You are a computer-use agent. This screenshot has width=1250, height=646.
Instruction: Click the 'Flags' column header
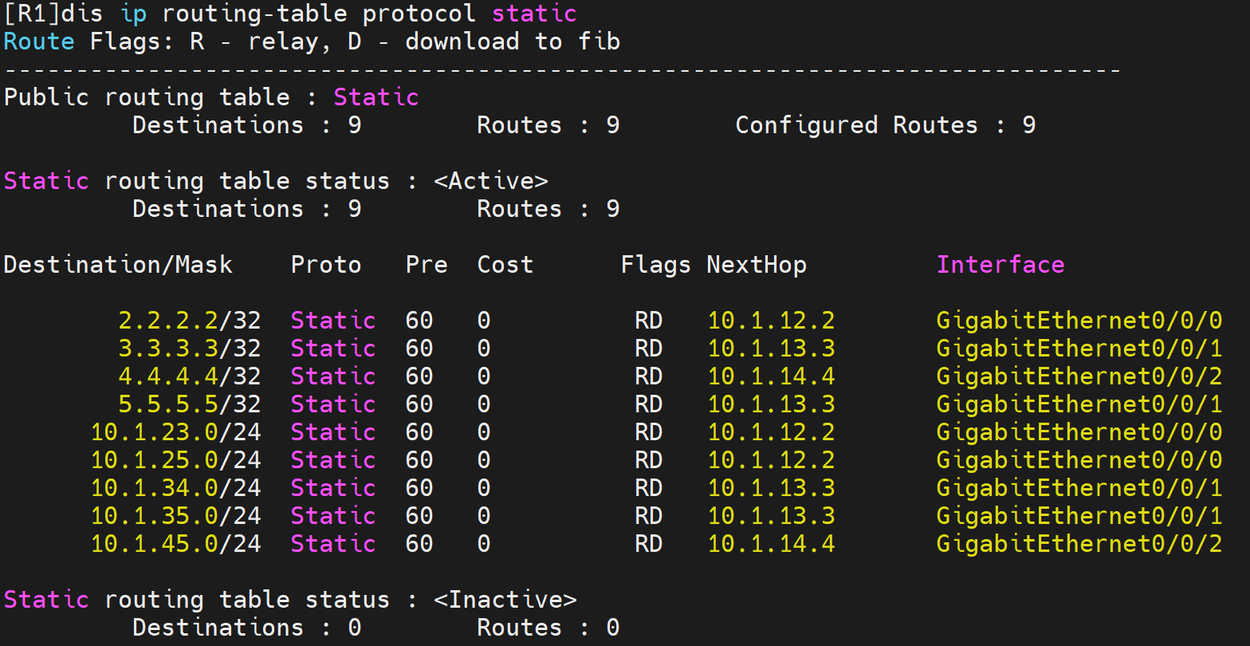655,265
